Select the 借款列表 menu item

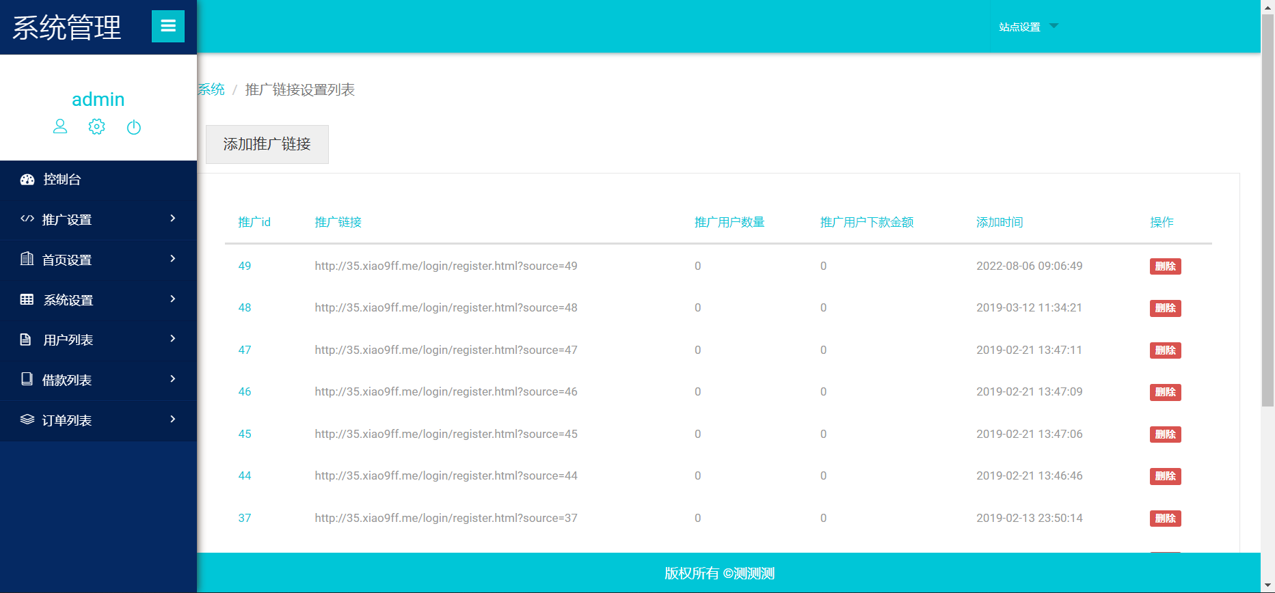[98, 380]
